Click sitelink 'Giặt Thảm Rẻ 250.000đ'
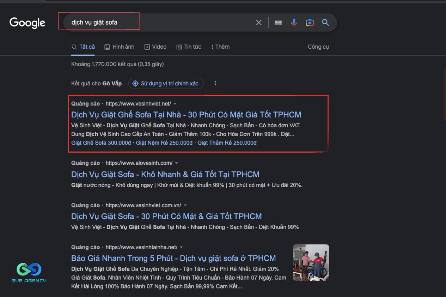Screen dimensions: 446x297 point(227,143)
